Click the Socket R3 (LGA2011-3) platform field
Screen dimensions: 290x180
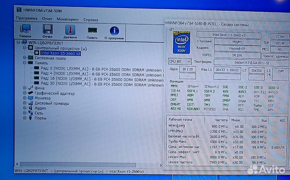tap(251, 63)
